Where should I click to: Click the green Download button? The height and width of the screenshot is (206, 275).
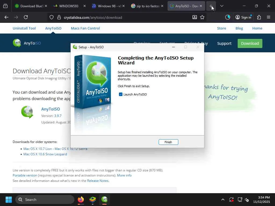250,43
